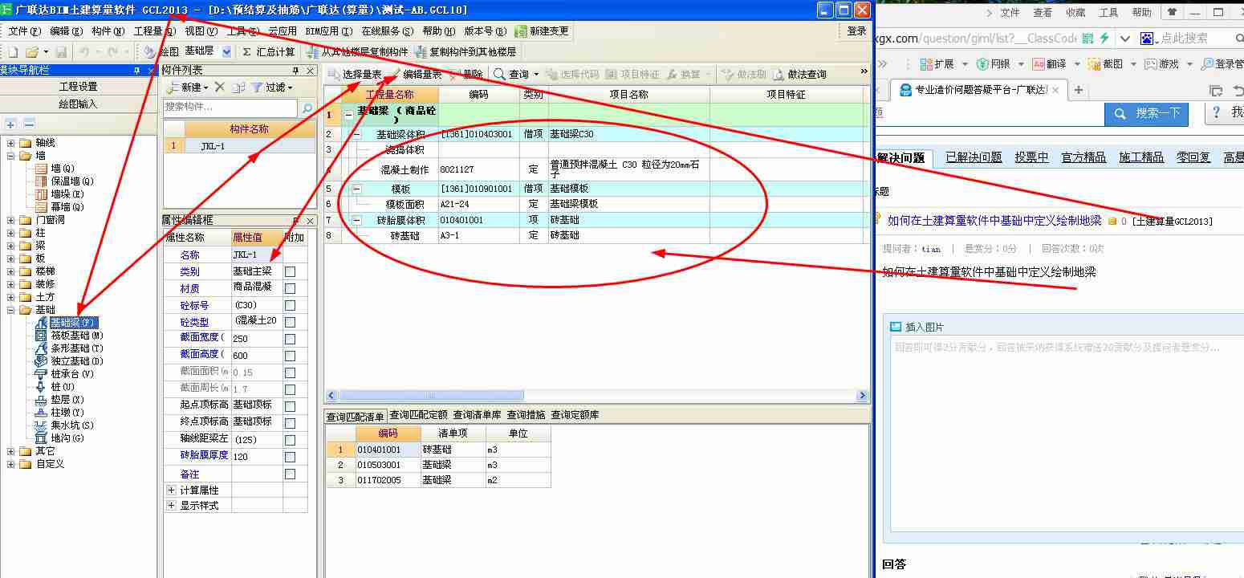Toggle the 备注 attached checkbox
Screen dimensions: 1244x578
(290, 474)
